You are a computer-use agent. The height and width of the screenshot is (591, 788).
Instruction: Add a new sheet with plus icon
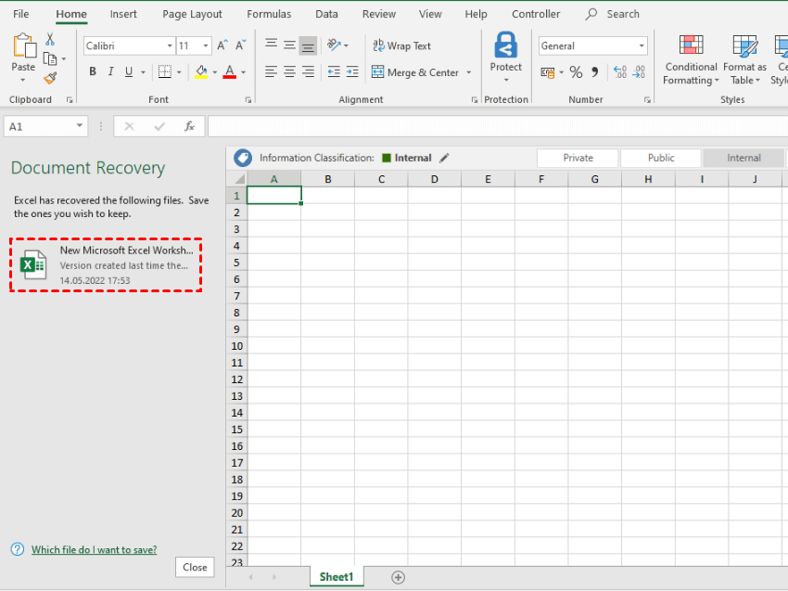pos(398,577)
